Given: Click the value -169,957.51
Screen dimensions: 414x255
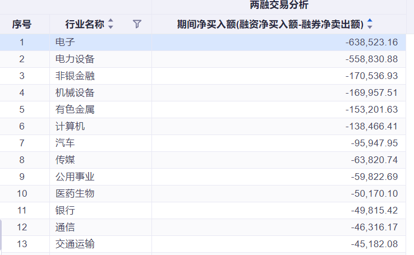Looking at the screenshot, I should tap(371, 93).
